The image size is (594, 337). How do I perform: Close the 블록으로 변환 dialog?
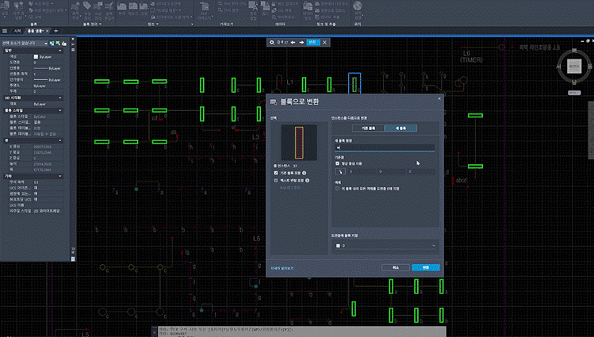[x=439, y=99]
